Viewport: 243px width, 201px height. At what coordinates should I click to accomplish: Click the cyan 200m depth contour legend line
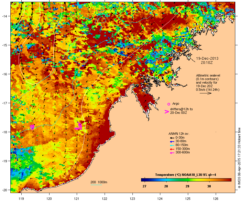[x=96, y=185]
